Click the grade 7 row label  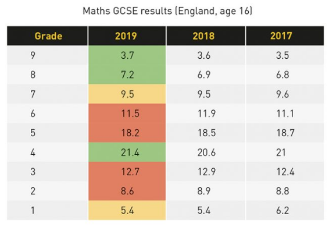coord(33,94)
